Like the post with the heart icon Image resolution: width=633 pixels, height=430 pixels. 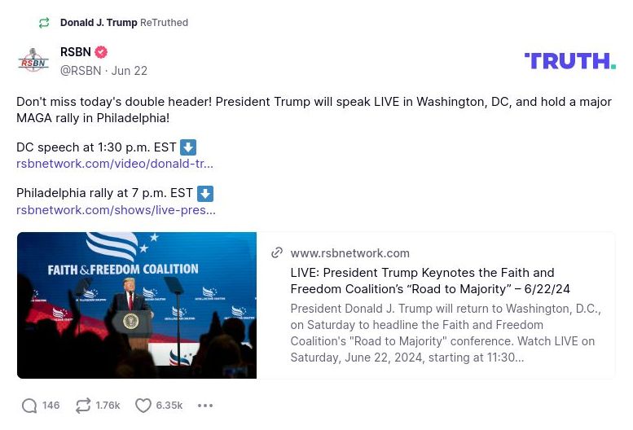pyautogui.click(x=143, y=406)
